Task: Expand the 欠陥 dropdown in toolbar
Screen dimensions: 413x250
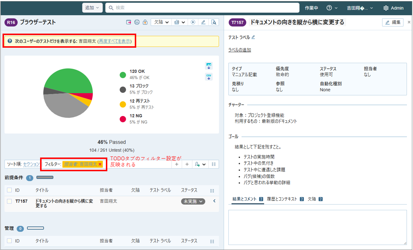Action: pyautogui.click(x=161, y=22)
